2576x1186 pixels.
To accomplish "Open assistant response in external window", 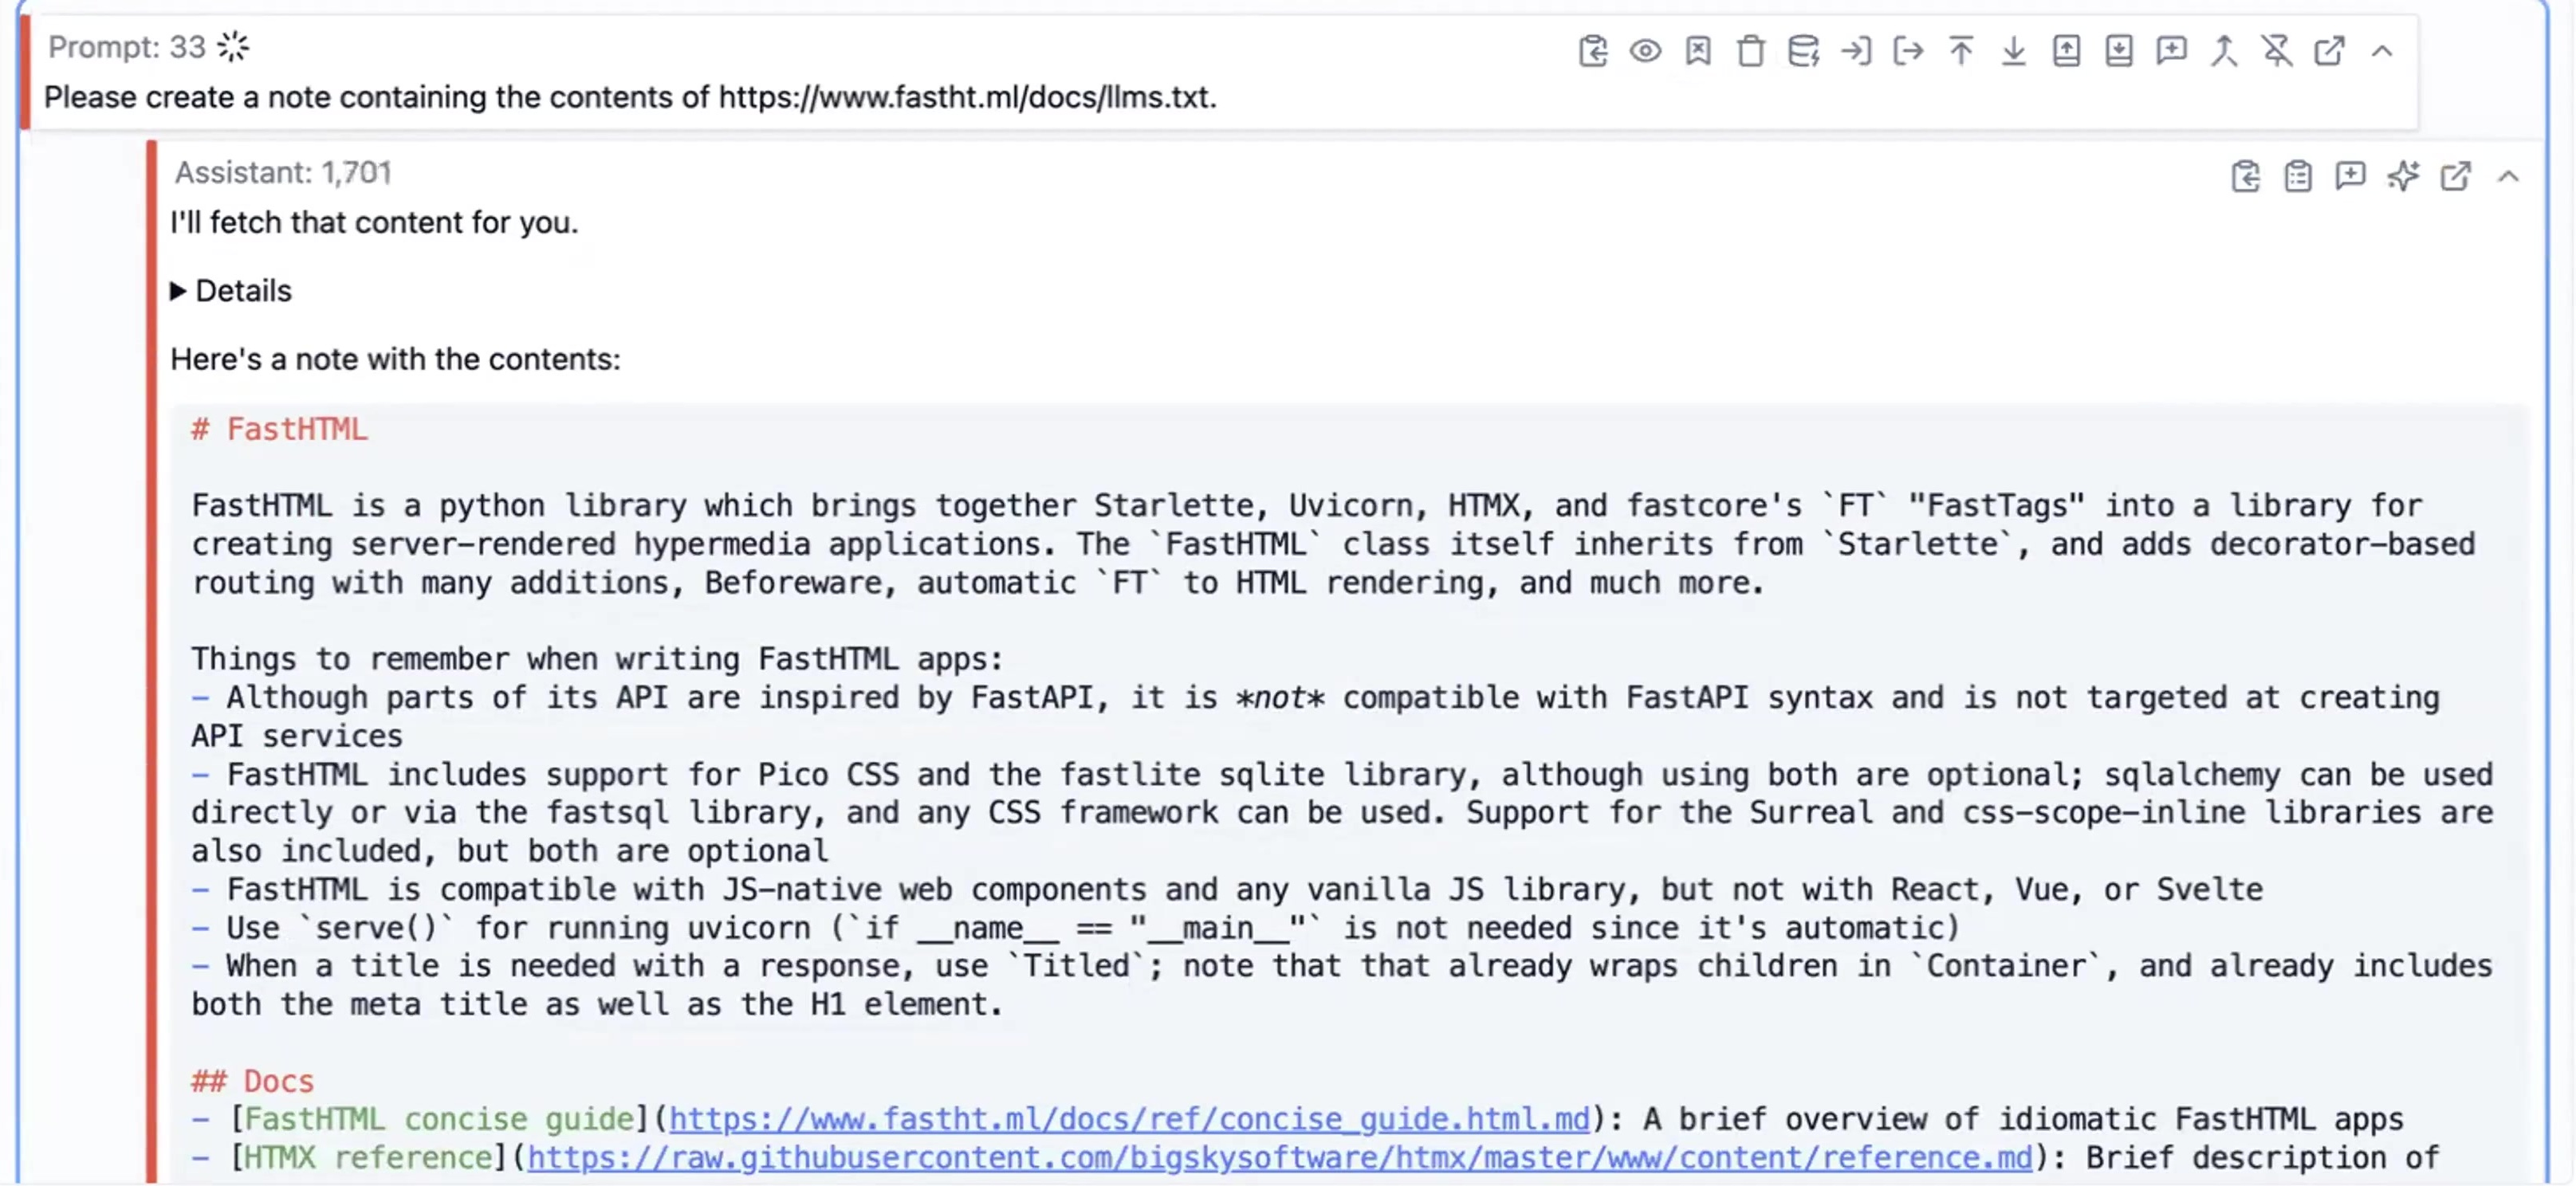I will (x=2455, y=176).
